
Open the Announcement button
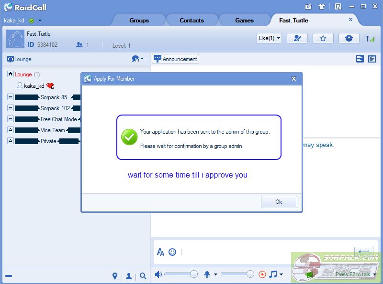(x=175, y=59)
